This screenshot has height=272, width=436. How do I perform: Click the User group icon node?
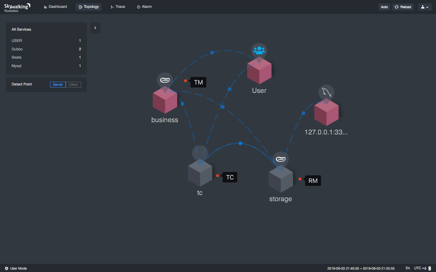pos(259,51)
